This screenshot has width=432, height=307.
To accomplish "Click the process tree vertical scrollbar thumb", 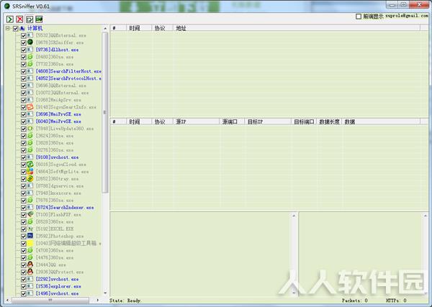I will point(105,113).
